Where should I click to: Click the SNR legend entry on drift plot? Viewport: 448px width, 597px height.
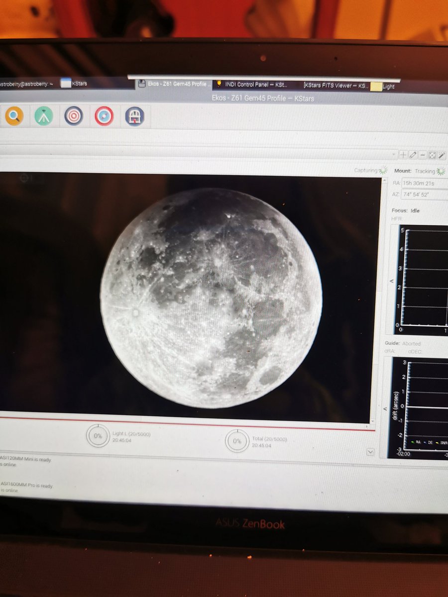click(x=441, y=442)
